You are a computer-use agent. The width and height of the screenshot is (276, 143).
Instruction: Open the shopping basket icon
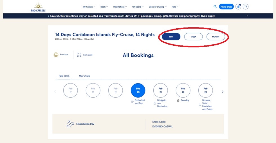point(238,6)
